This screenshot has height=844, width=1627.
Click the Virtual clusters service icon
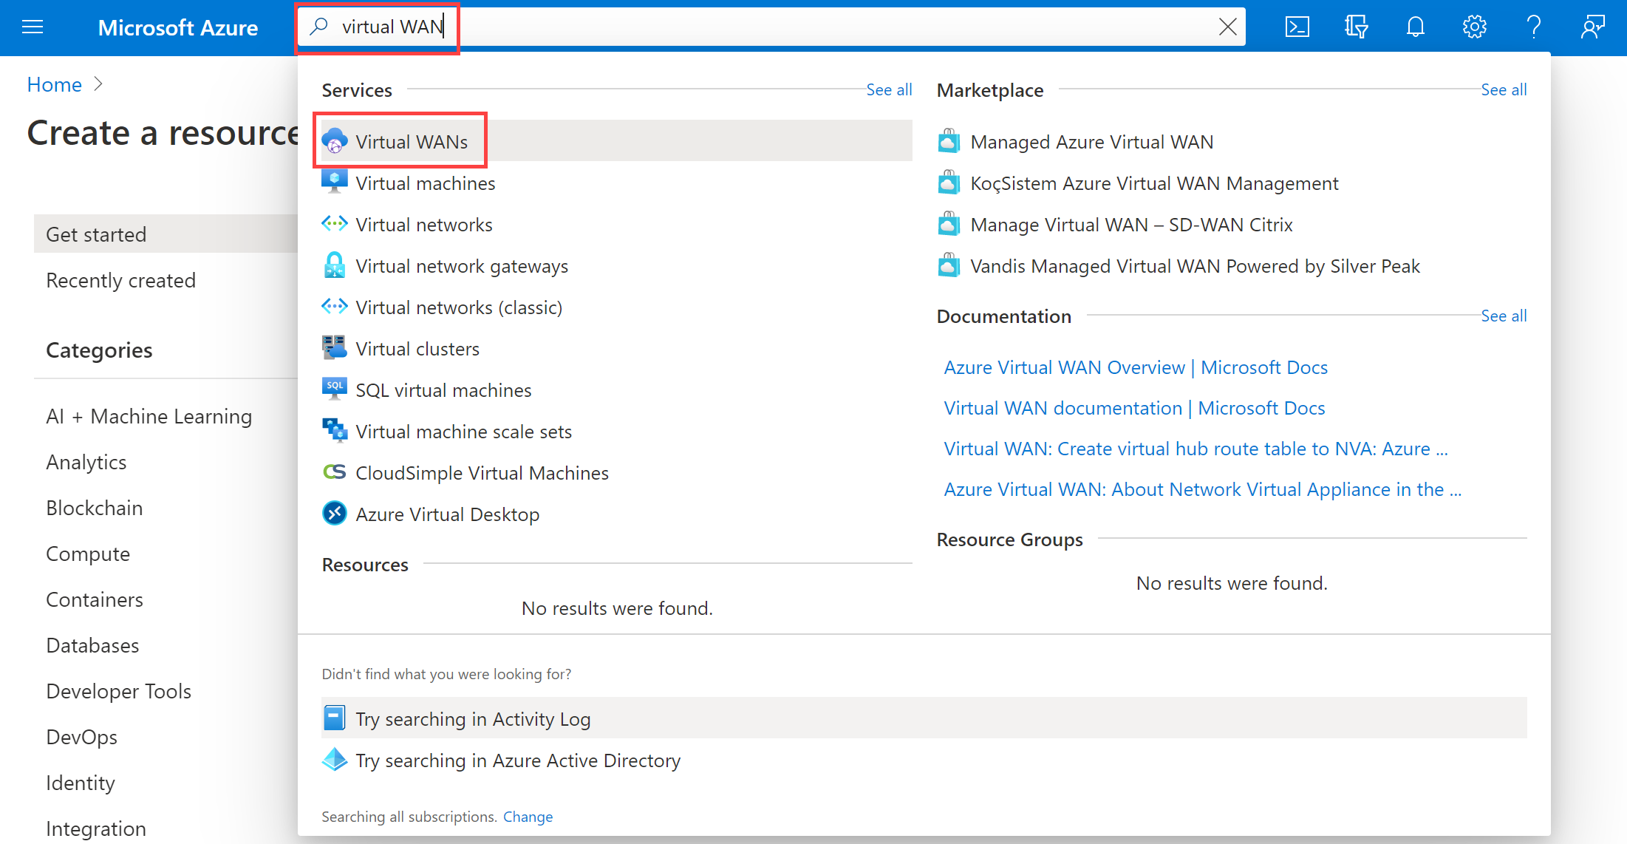coord(335,349)
